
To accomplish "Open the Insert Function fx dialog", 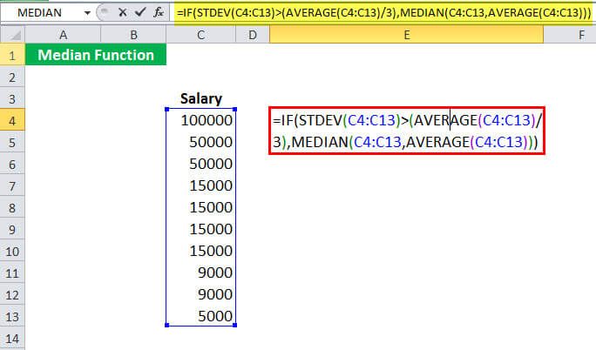I will click(159, 12).
